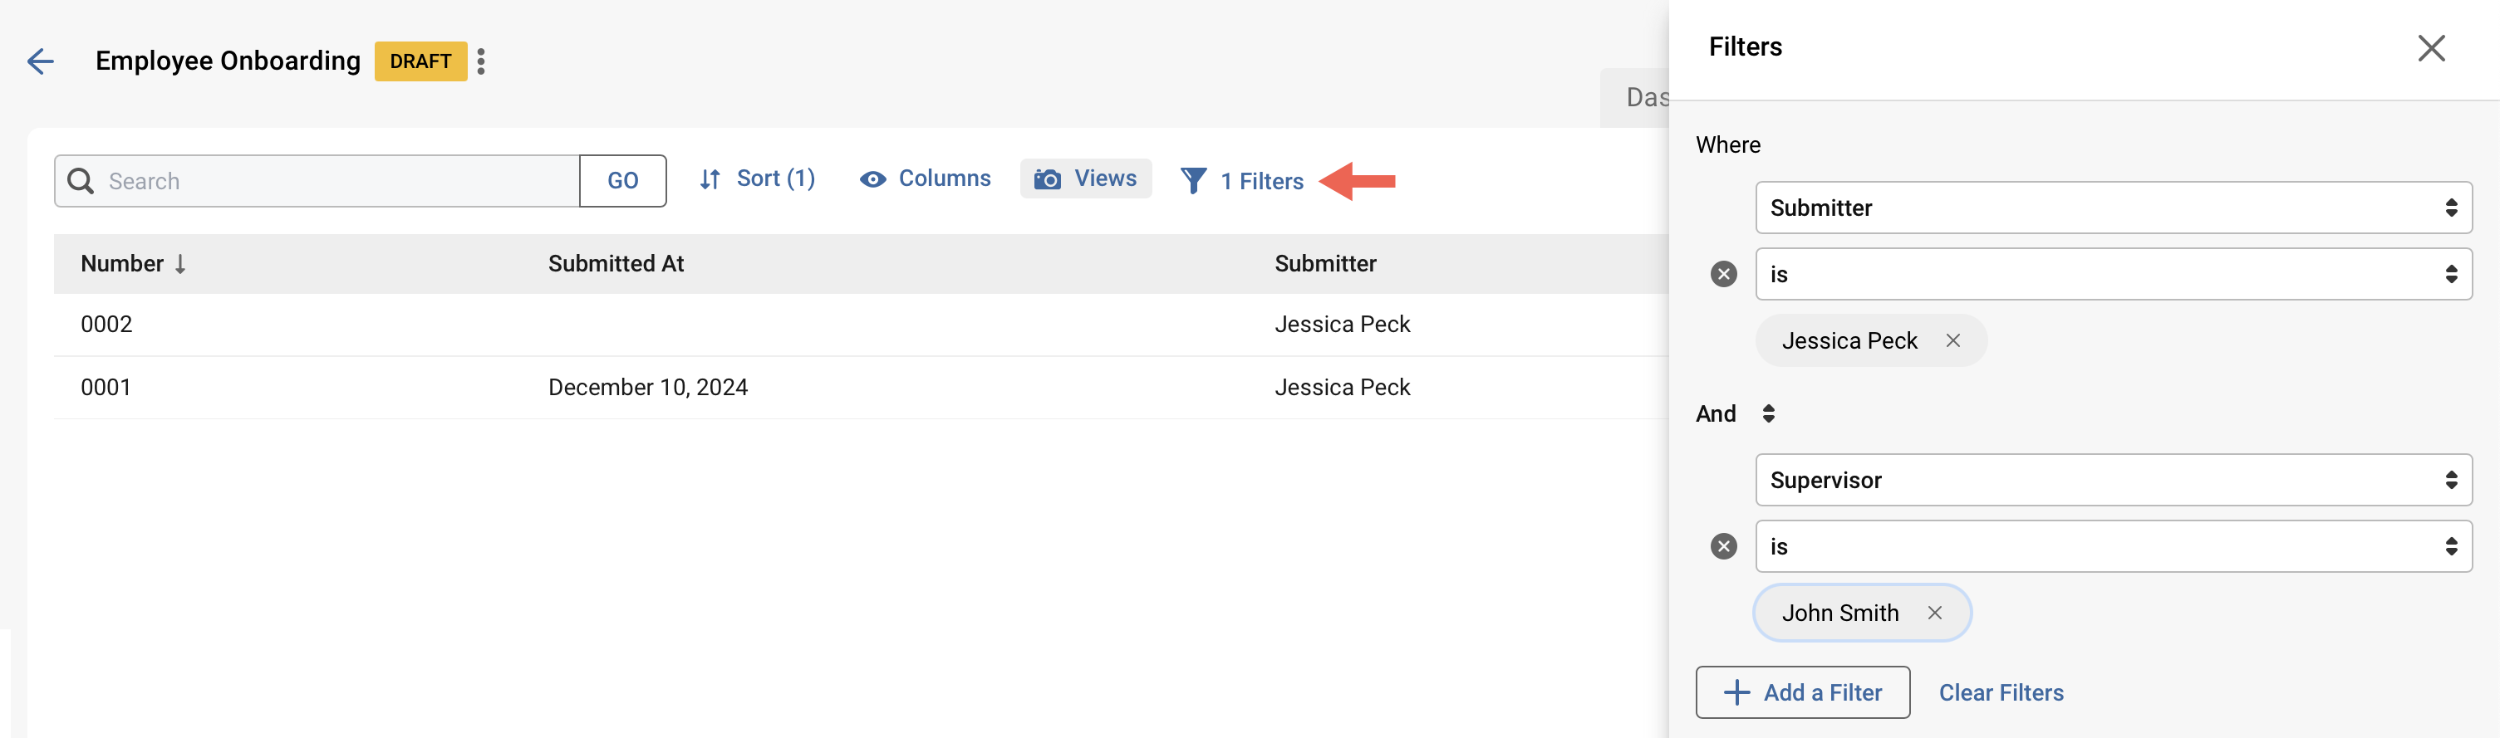This screenshot has width=2500, height=738.
Task: Sort by the Number column header
Action: (125, 263)
